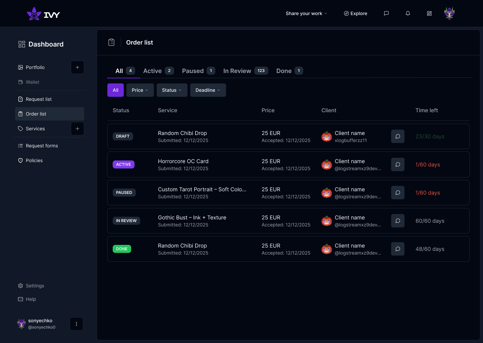
Task: Click the Order list clipboard icon in page header
Action: coord(111,42)
